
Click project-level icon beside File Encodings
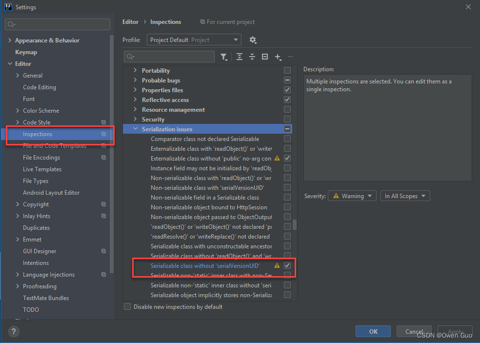[103, 158]
